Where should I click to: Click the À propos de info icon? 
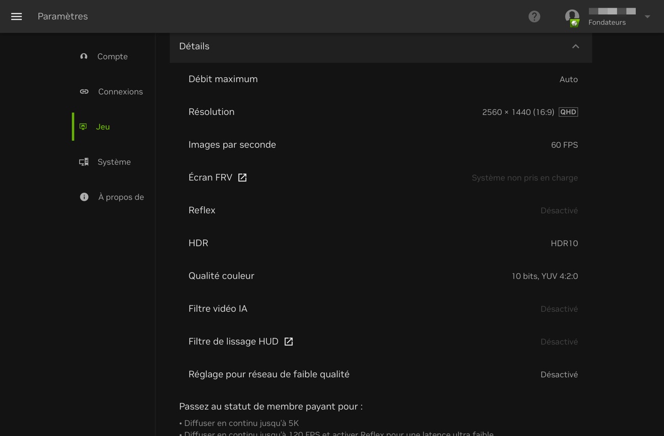[x=84, y=197]
